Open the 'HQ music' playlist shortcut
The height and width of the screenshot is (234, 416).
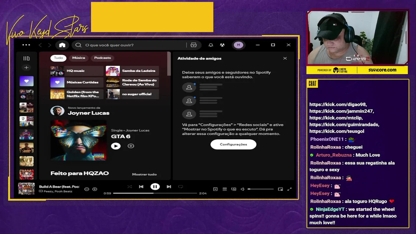77,71
